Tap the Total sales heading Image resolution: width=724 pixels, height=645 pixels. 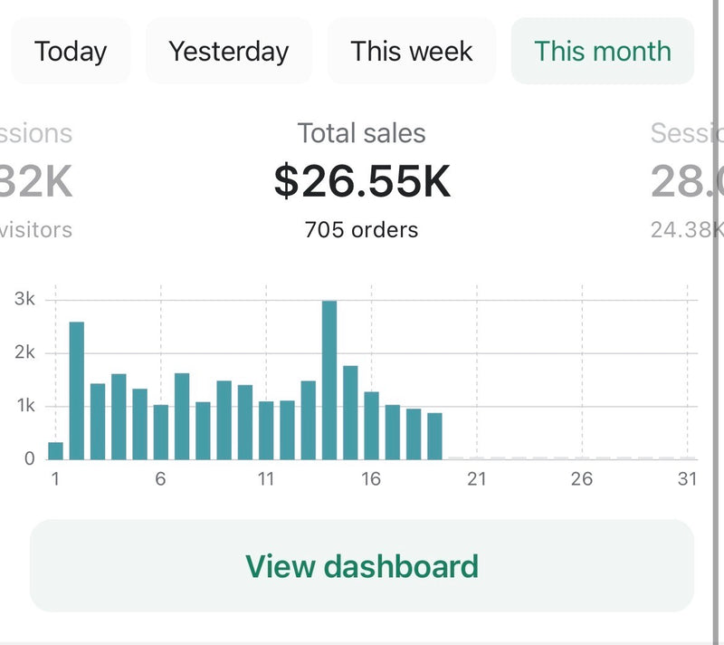pos(362,134)
